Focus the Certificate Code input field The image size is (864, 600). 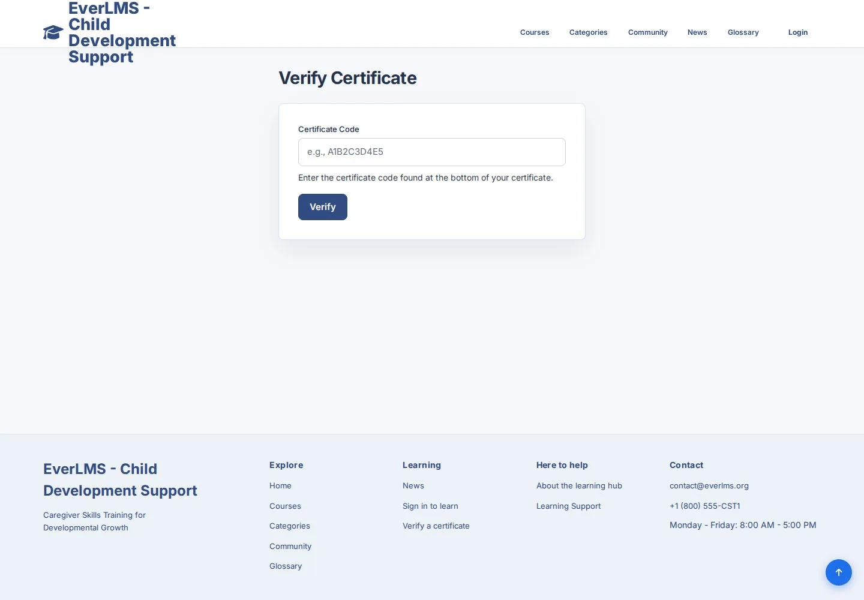[x=432, y=152]
